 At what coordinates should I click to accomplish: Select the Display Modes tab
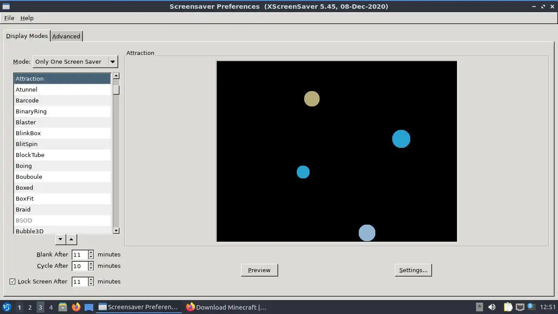27,36
